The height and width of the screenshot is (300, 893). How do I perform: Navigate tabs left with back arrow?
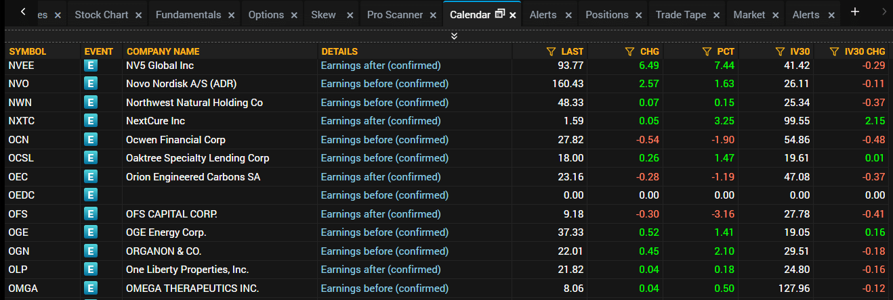point(23,11)
